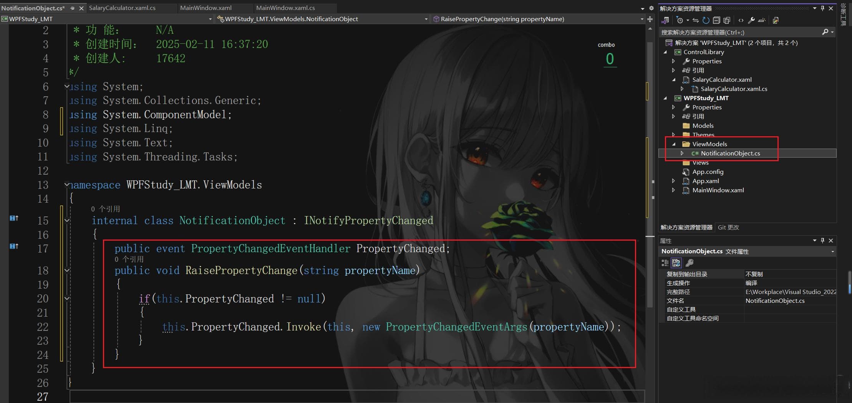Click the editor vertical scrollbar
This screenshot has width=852, height=403.
pyautogui.click(x=650, y=175)
